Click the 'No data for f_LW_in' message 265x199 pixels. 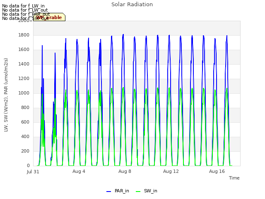click(23, 6)
